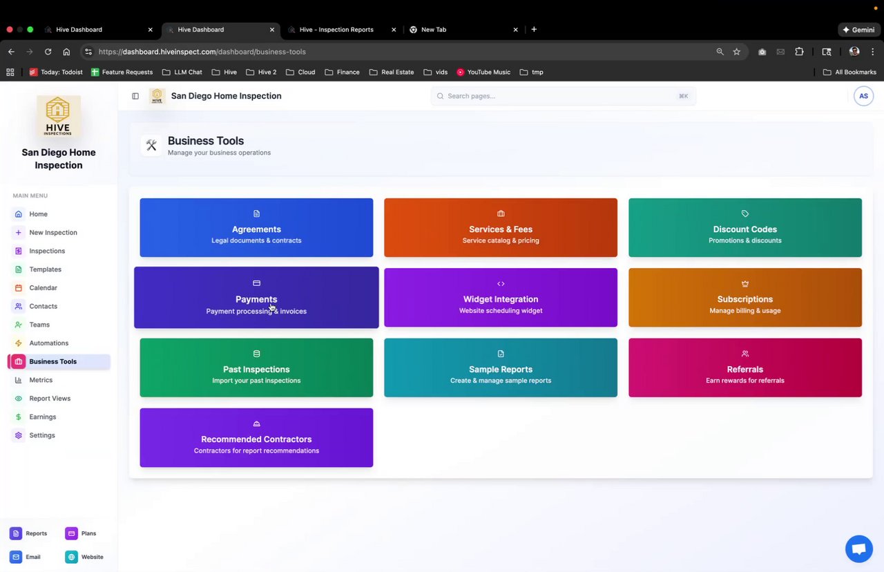
Task: Open the Subscriptions card
Action: click(745, 298)
